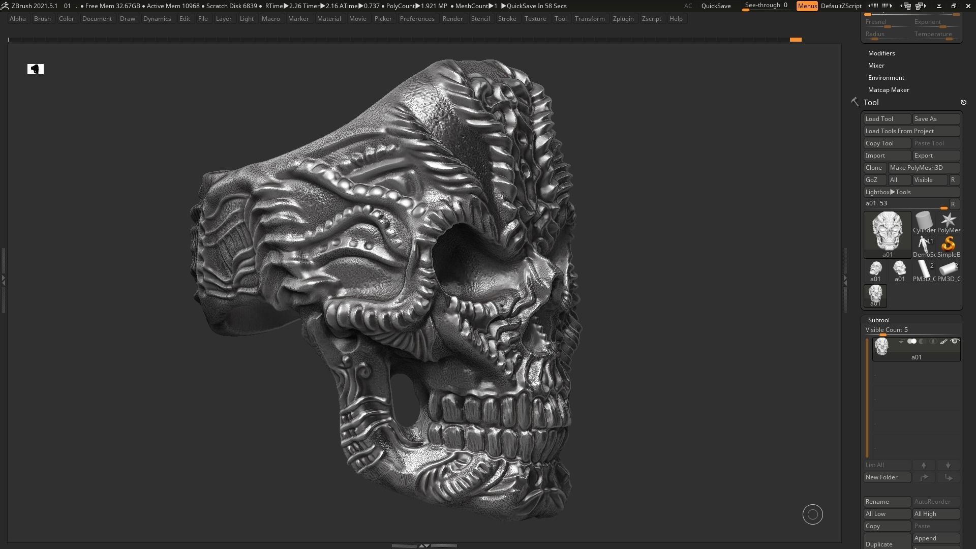Click the large a01 skull tool thumbnail
This screenshot has height=549, width=976.
point(887,234)
